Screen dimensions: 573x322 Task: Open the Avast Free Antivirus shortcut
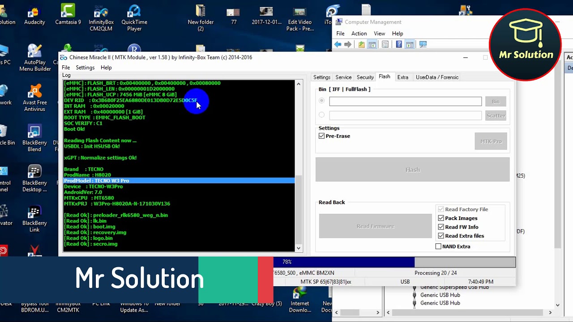point(34,98)
